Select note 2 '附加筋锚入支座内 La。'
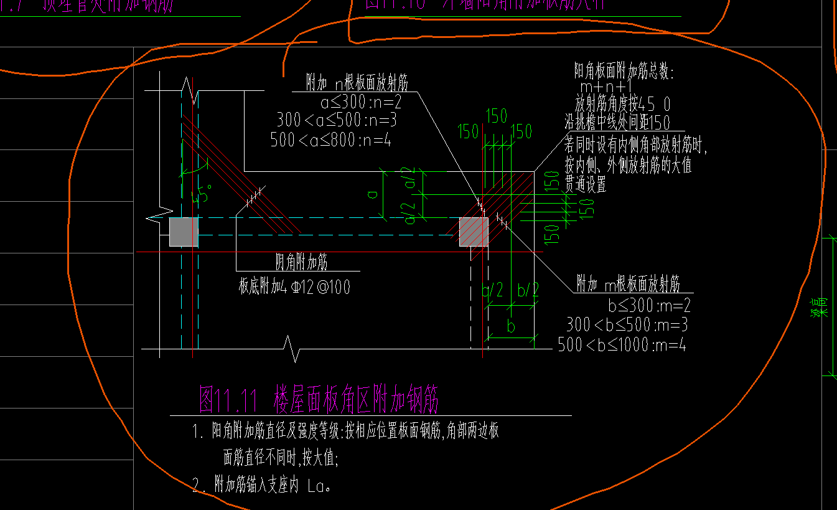Screen dimensions: 837x510 pyautogui.click(x=261, y=486)
